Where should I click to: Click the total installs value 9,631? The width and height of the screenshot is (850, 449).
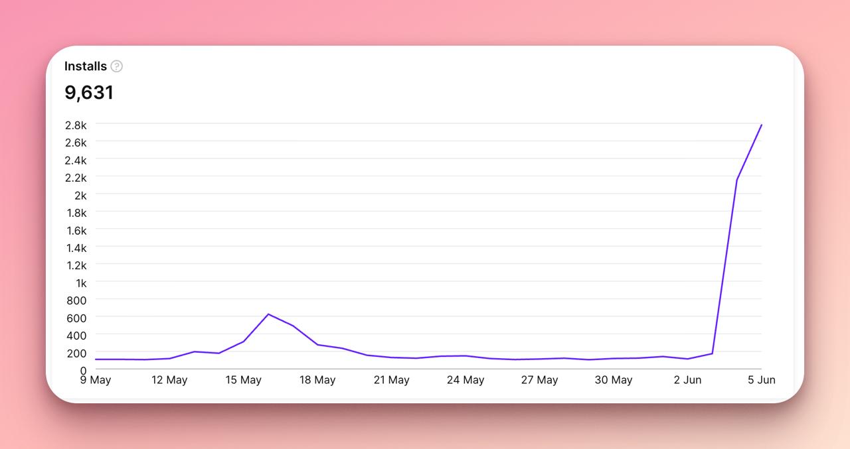click(89, 92)
